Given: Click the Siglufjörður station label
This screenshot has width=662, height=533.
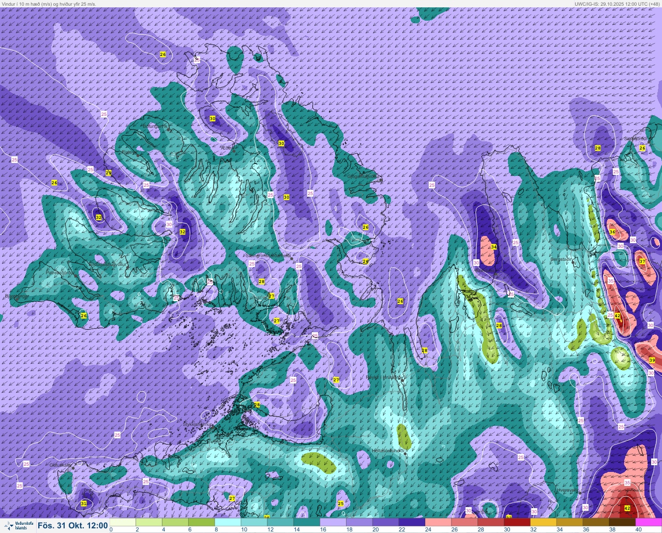Looking at the screenshot, I should pyautogui.click(x=636, y=139).
